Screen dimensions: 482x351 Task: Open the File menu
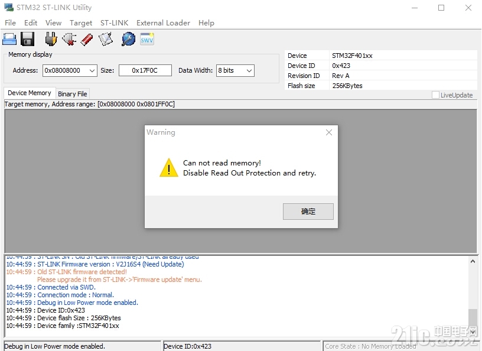tap(10, 23)
